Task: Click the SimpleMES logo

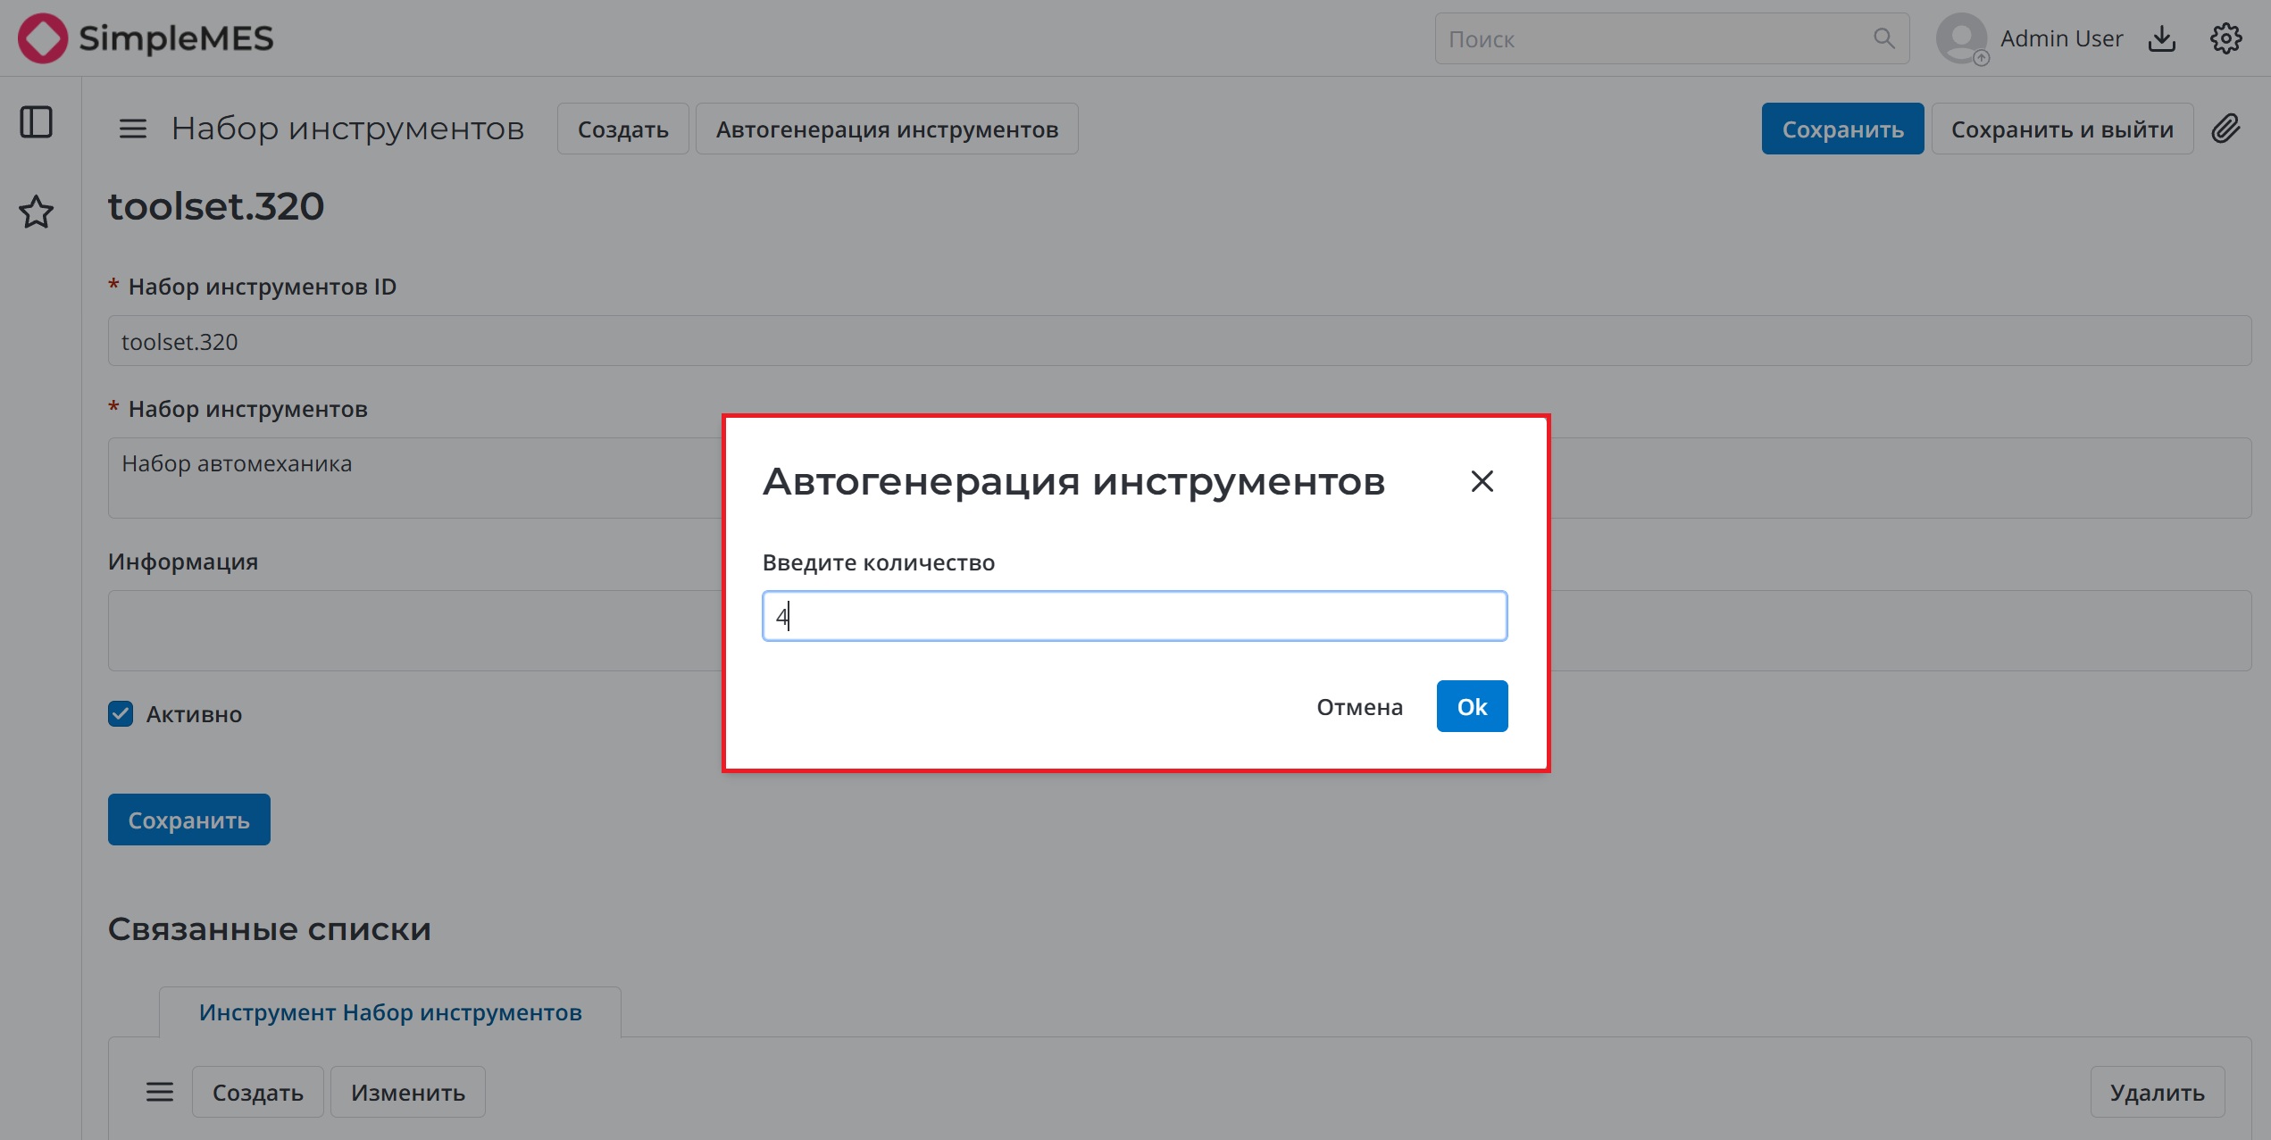Action: (143, 37)
